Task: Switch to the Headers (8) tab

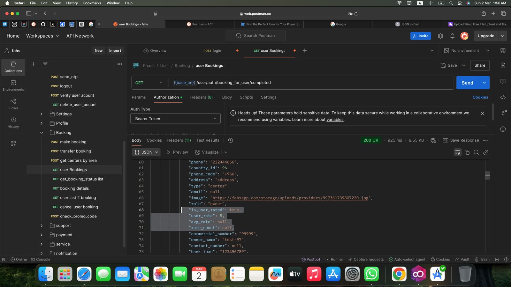Action: [x=201, y=97]
